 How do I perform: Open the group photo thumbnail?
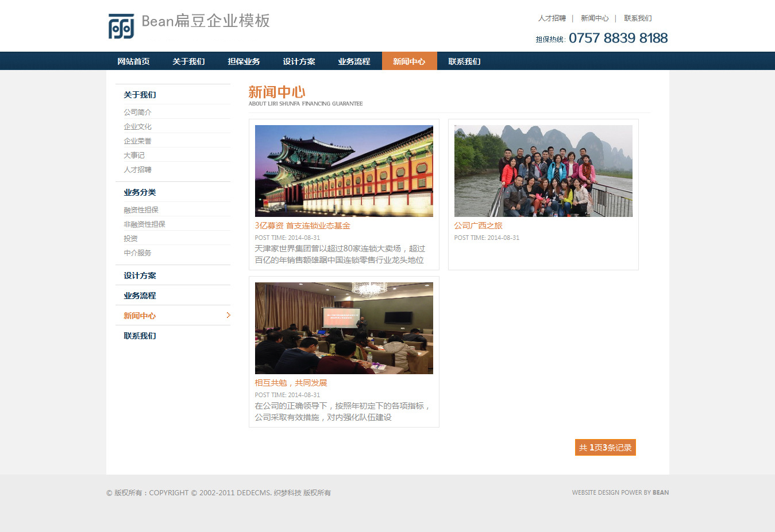pos(543,170)
